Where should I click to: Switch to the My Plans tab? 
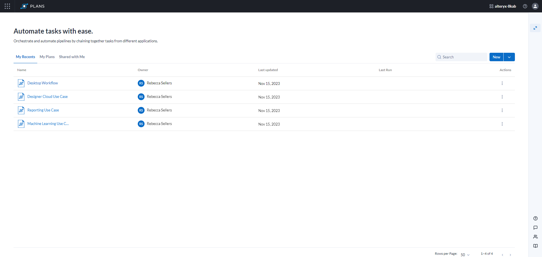click(47, 57)
